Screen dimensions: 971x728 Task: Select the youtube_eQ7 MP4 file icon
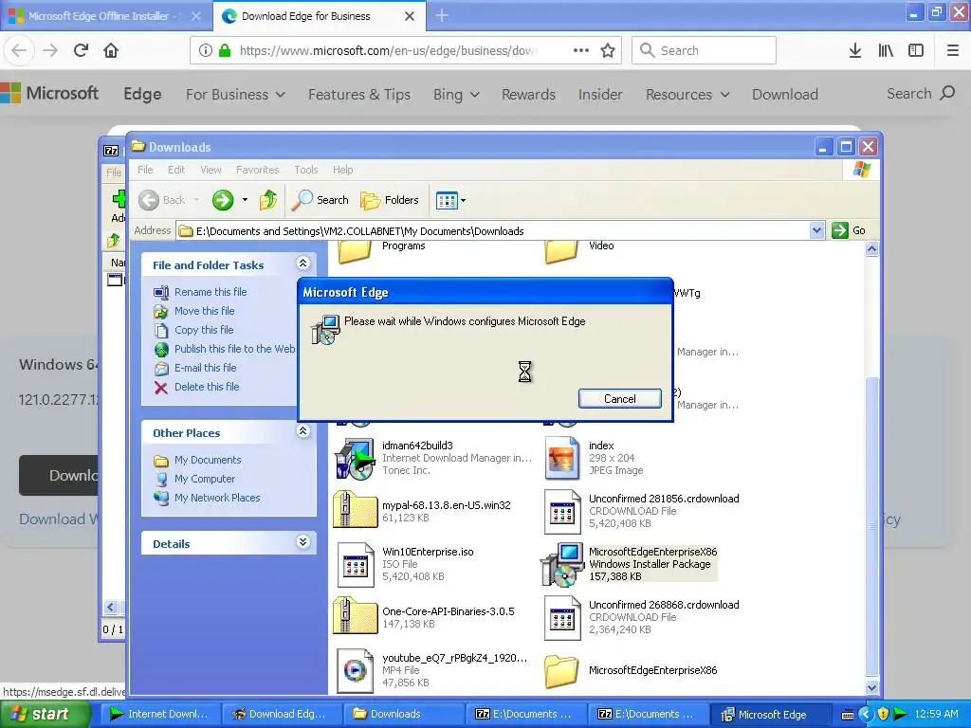pyautogui.click(x=355, y=670)
